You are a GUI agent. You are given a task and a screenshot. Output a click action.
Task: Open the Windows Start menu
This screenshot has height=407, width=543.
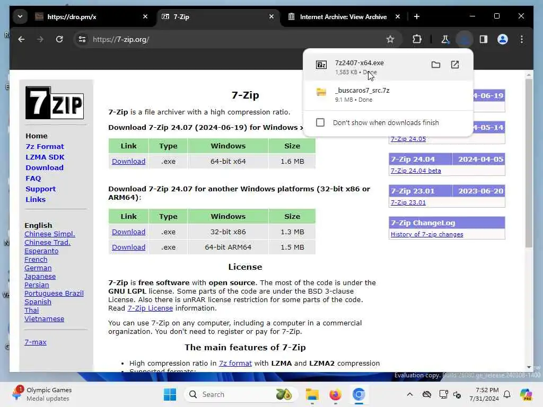click(170, 394)
